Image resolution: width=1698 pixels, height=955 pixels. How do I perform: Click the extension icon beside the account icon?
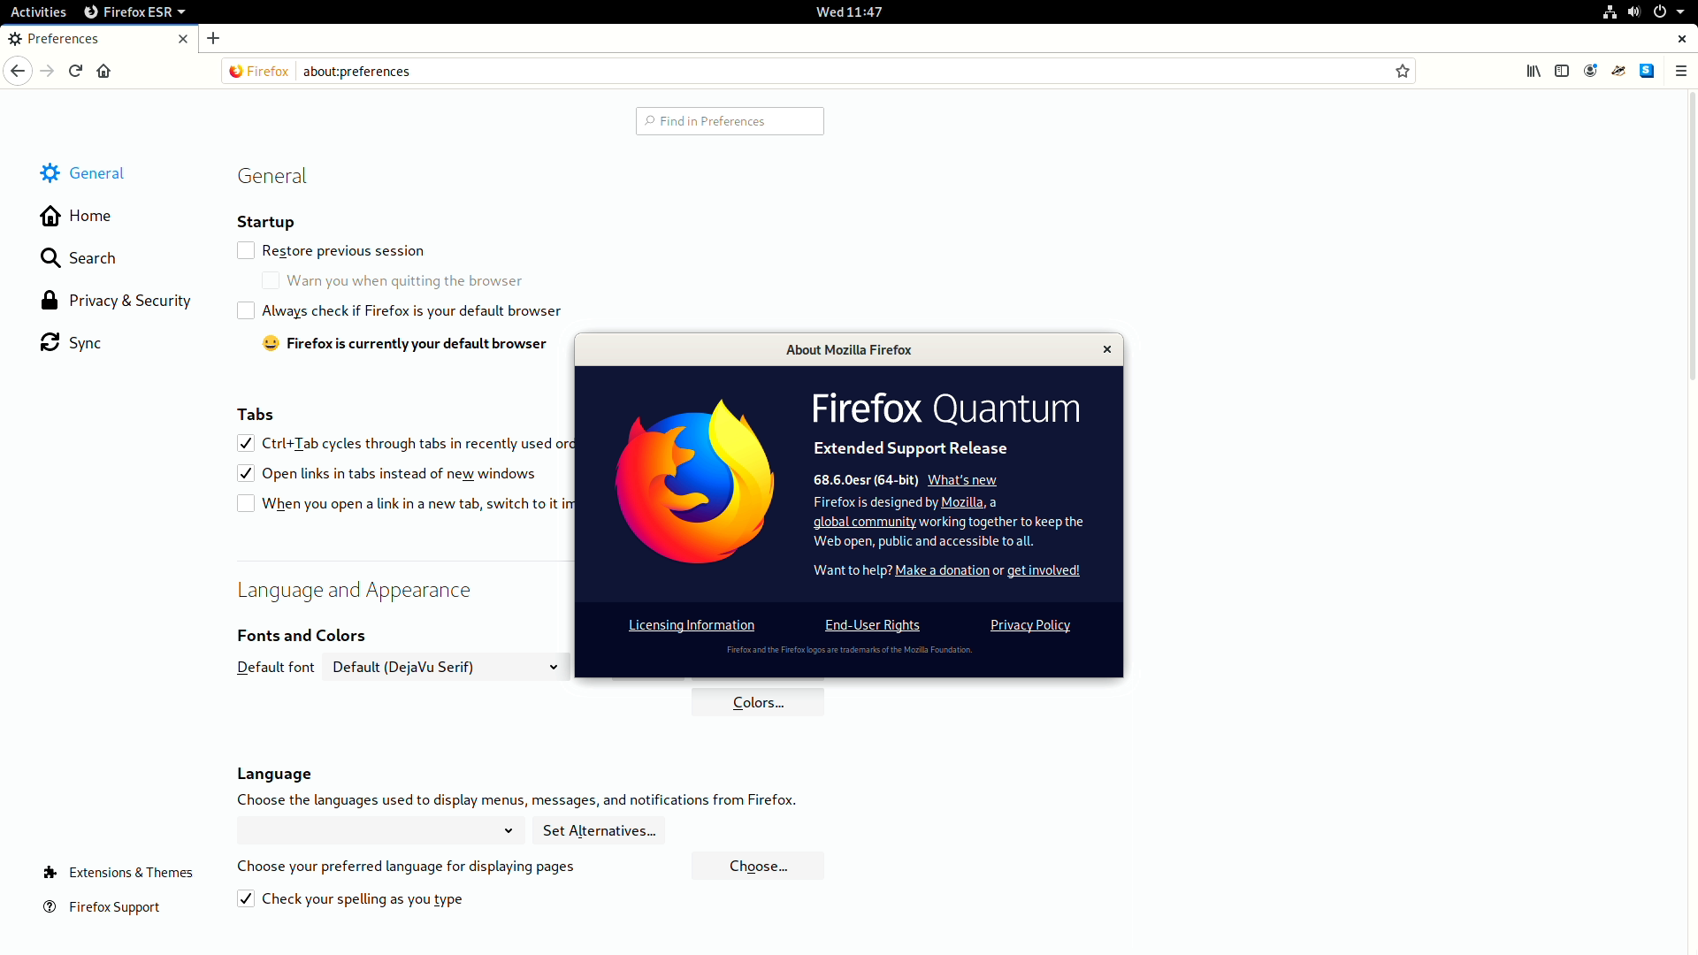coord(1618,71)
